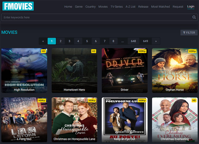
Task: Open the Keep an Eye Out poster
Action: [x=125, y=120]
